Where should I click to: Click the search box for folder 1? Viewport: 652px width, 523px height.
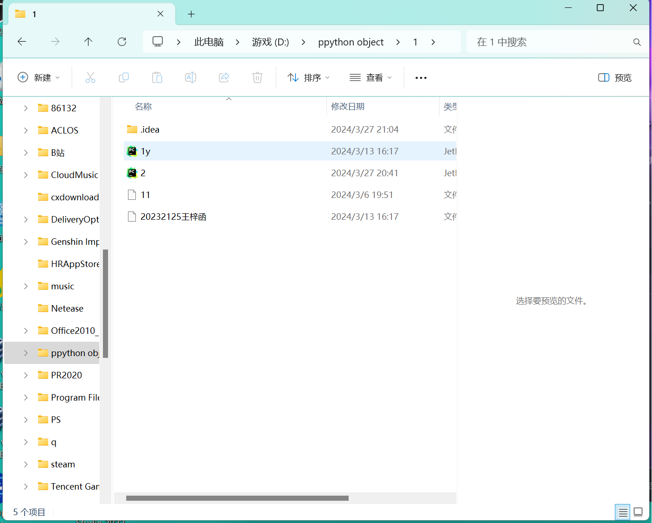(552, 42)
